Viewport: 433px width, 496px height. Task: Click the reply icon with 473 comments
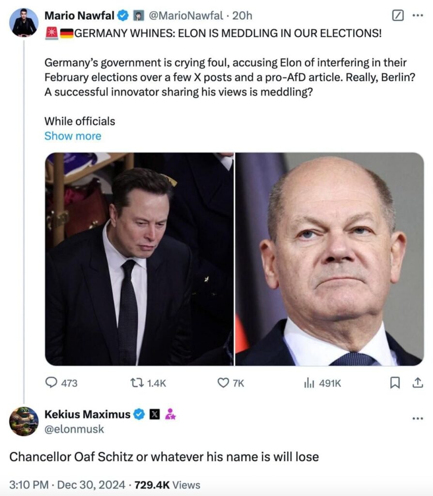point(52,383)
